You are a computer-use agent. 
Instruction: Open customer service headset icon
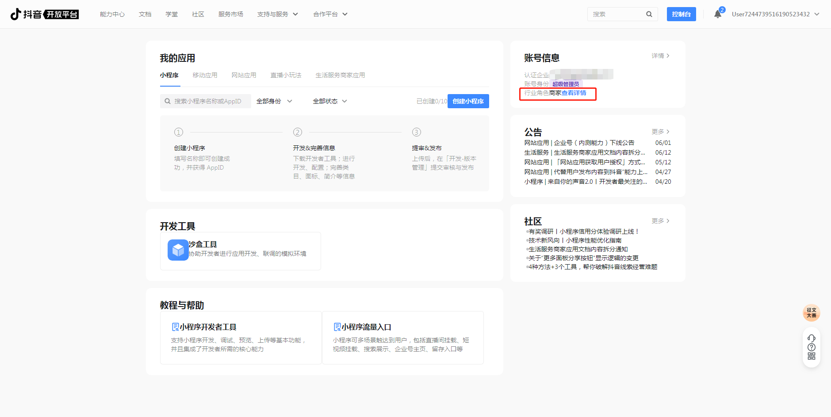point(812,338)
